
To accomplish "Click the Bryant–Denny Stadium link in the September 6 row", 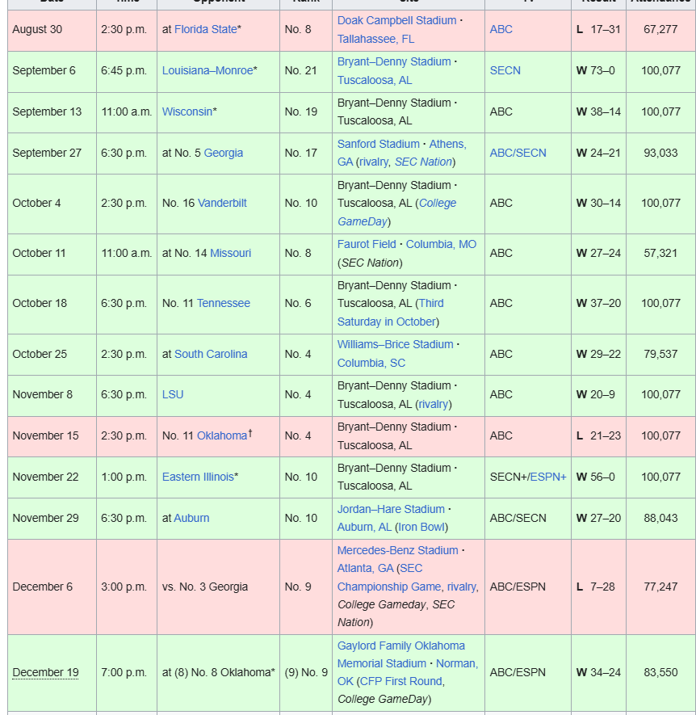I will tap(394, 61).
